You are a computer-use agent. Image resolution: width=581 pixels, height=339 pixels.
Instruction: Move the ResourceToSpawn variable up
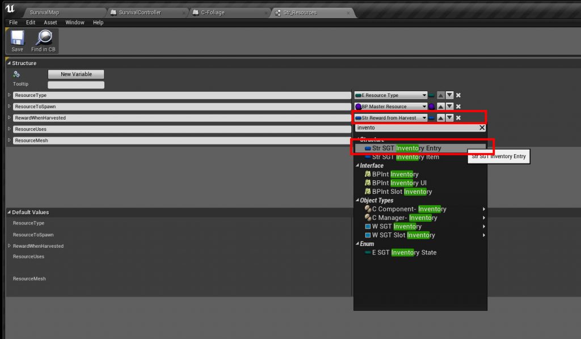(441, 107)
